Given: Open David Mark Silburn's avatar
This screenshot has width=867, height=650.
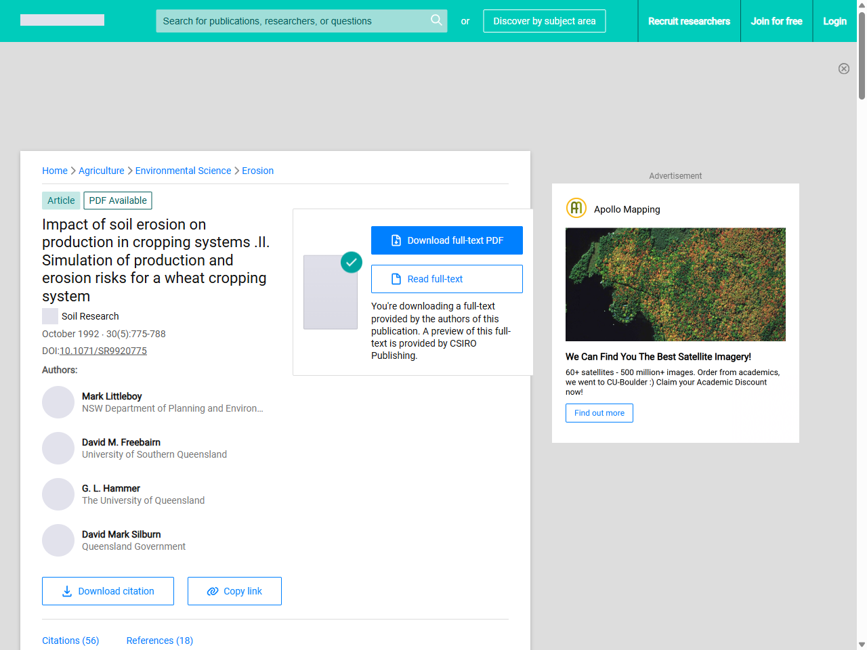Looking at the screenshot, I should (58, 540).
